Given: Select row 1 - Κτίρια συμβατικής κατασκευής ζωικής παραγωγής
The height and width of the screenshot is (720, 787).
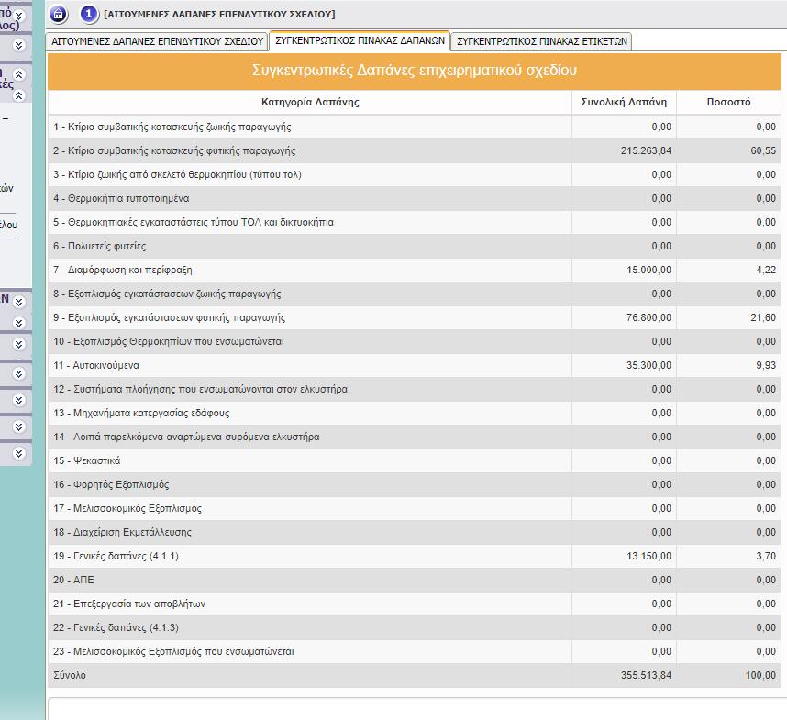Looking at the screenshot, I should pos(415,127).
